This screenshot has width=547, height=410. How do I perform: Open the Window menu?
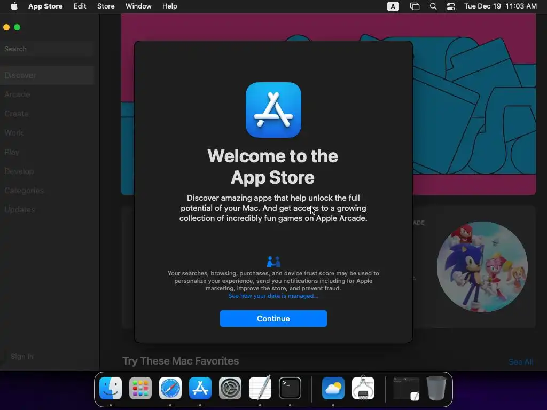coord(138,6)
